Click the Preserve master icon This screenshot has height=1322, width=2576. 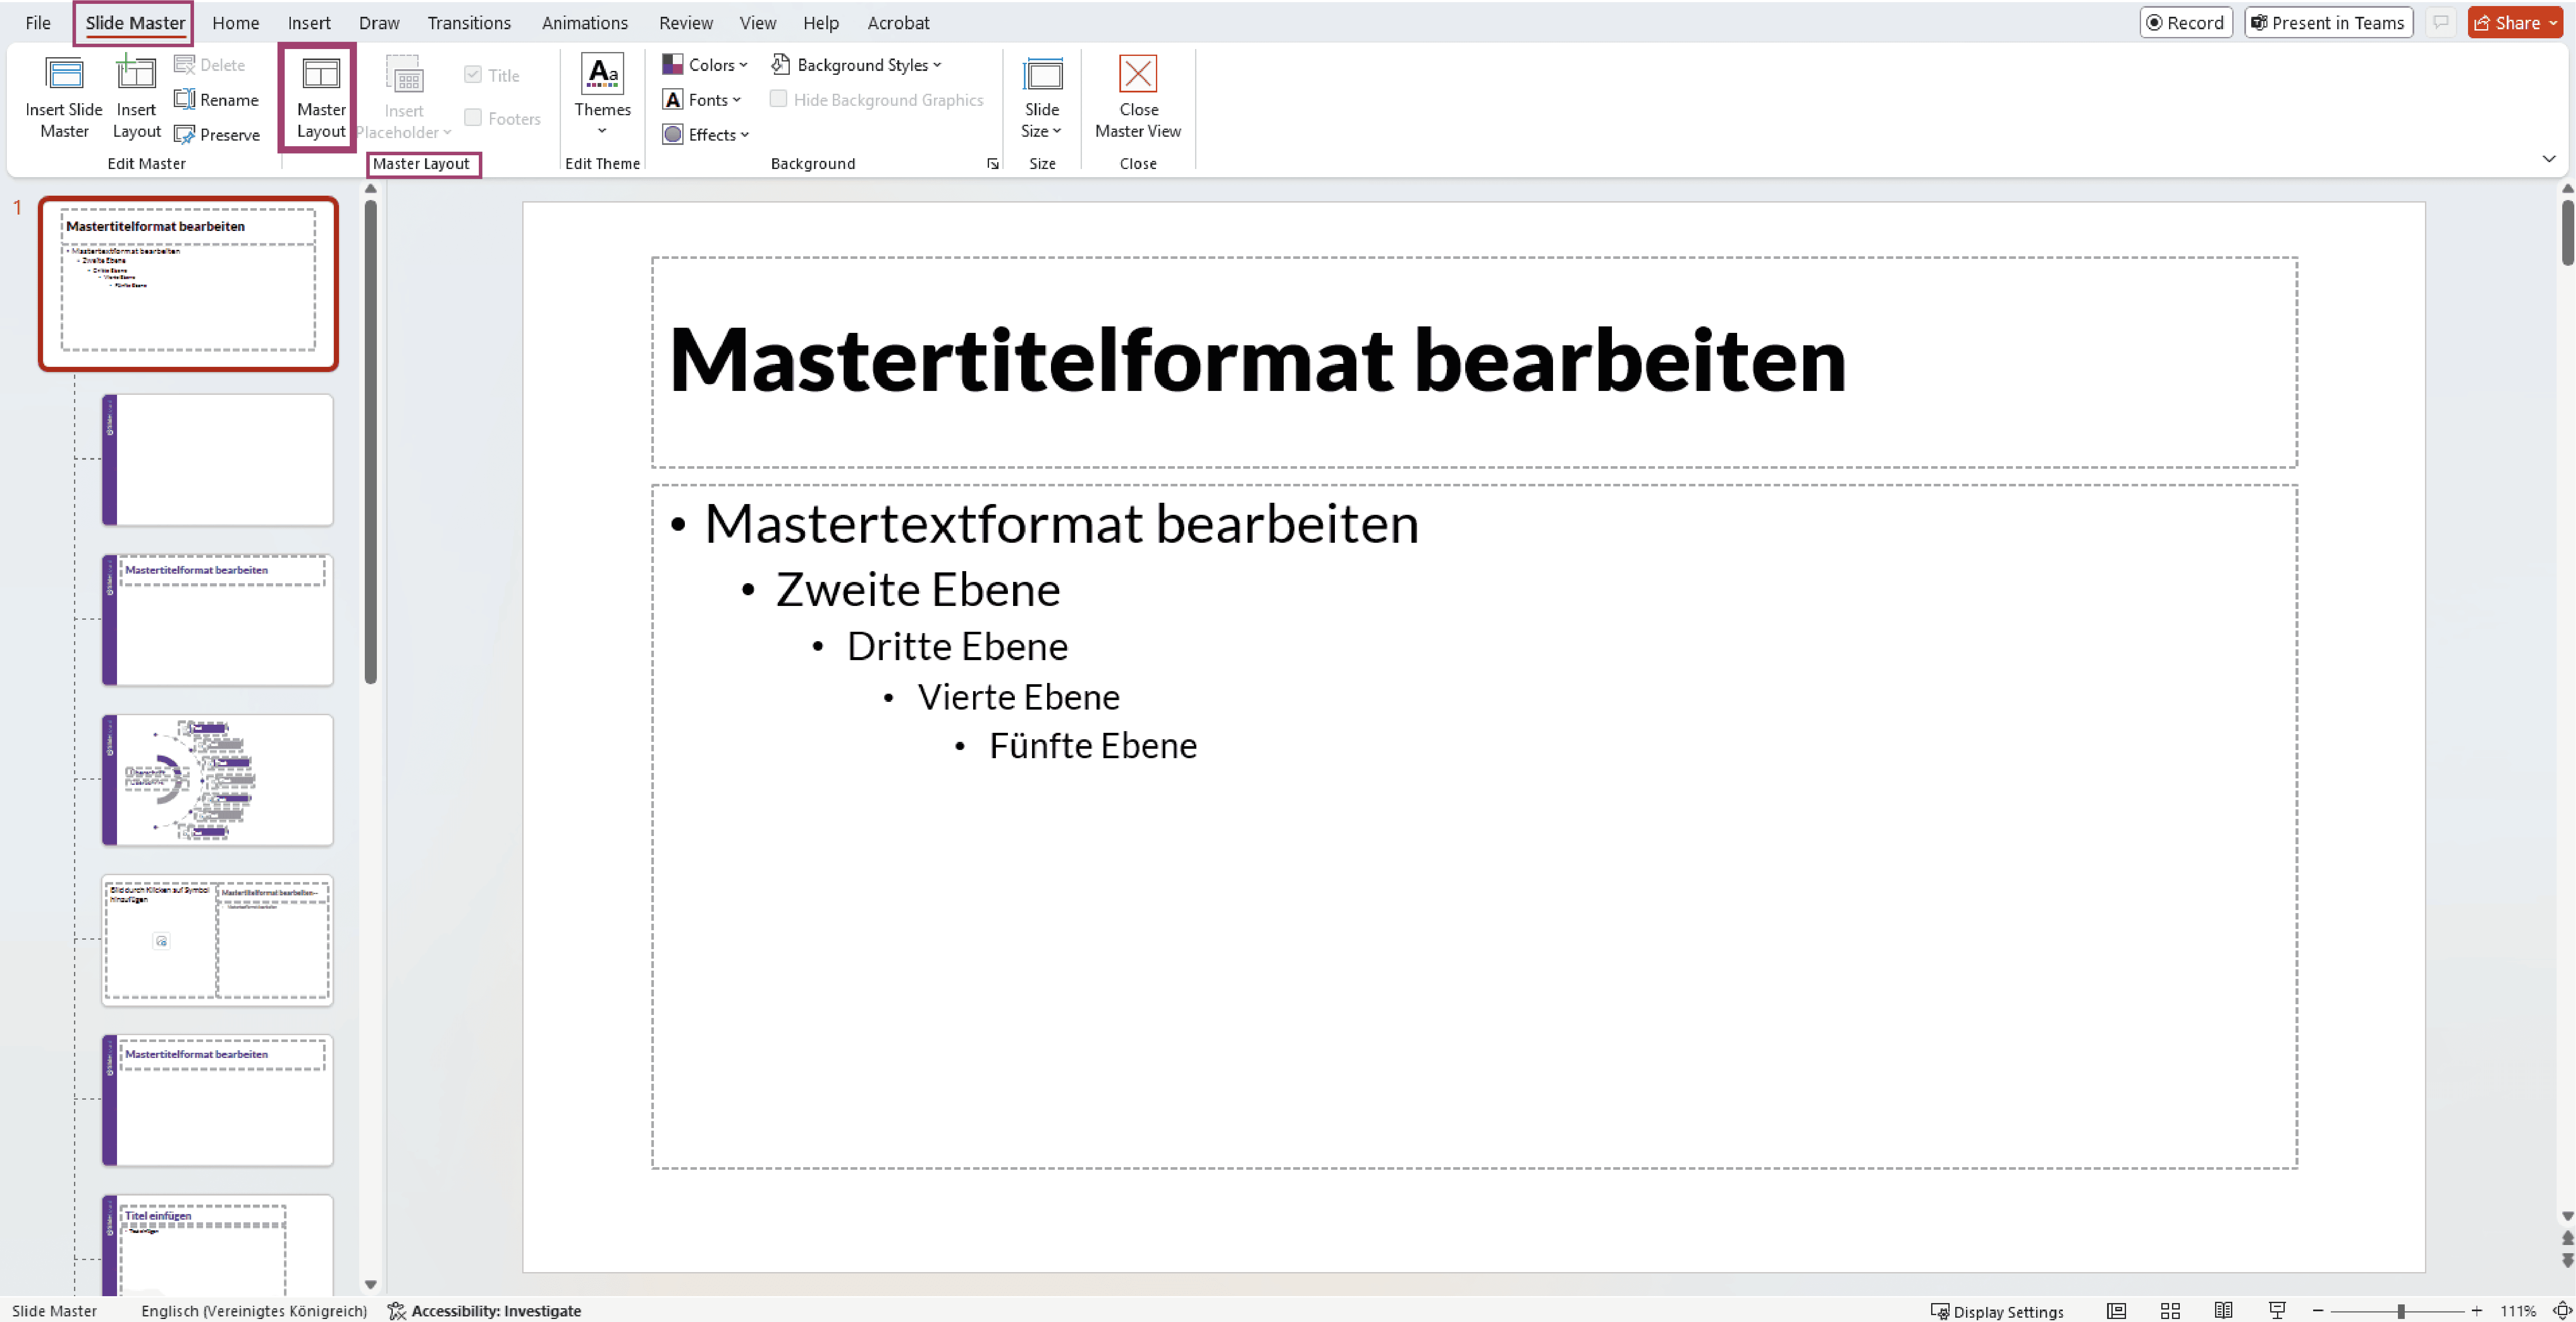(184, 135)
